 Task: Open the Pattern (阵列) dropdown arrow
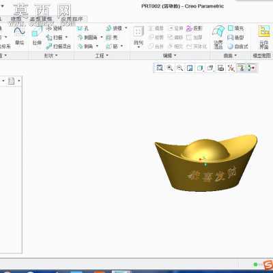pyautogui.click(x=139, y=47)
